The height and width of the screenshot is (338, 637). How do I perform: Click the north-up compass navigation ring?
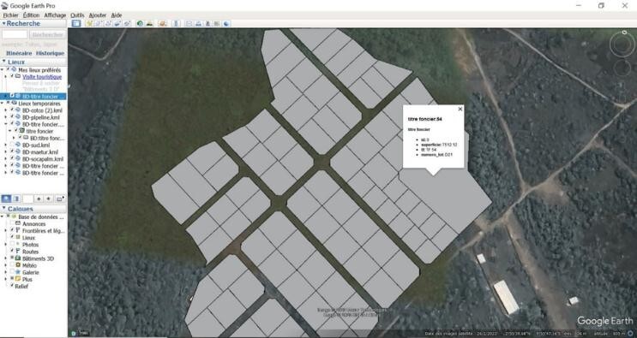point(622,44)
